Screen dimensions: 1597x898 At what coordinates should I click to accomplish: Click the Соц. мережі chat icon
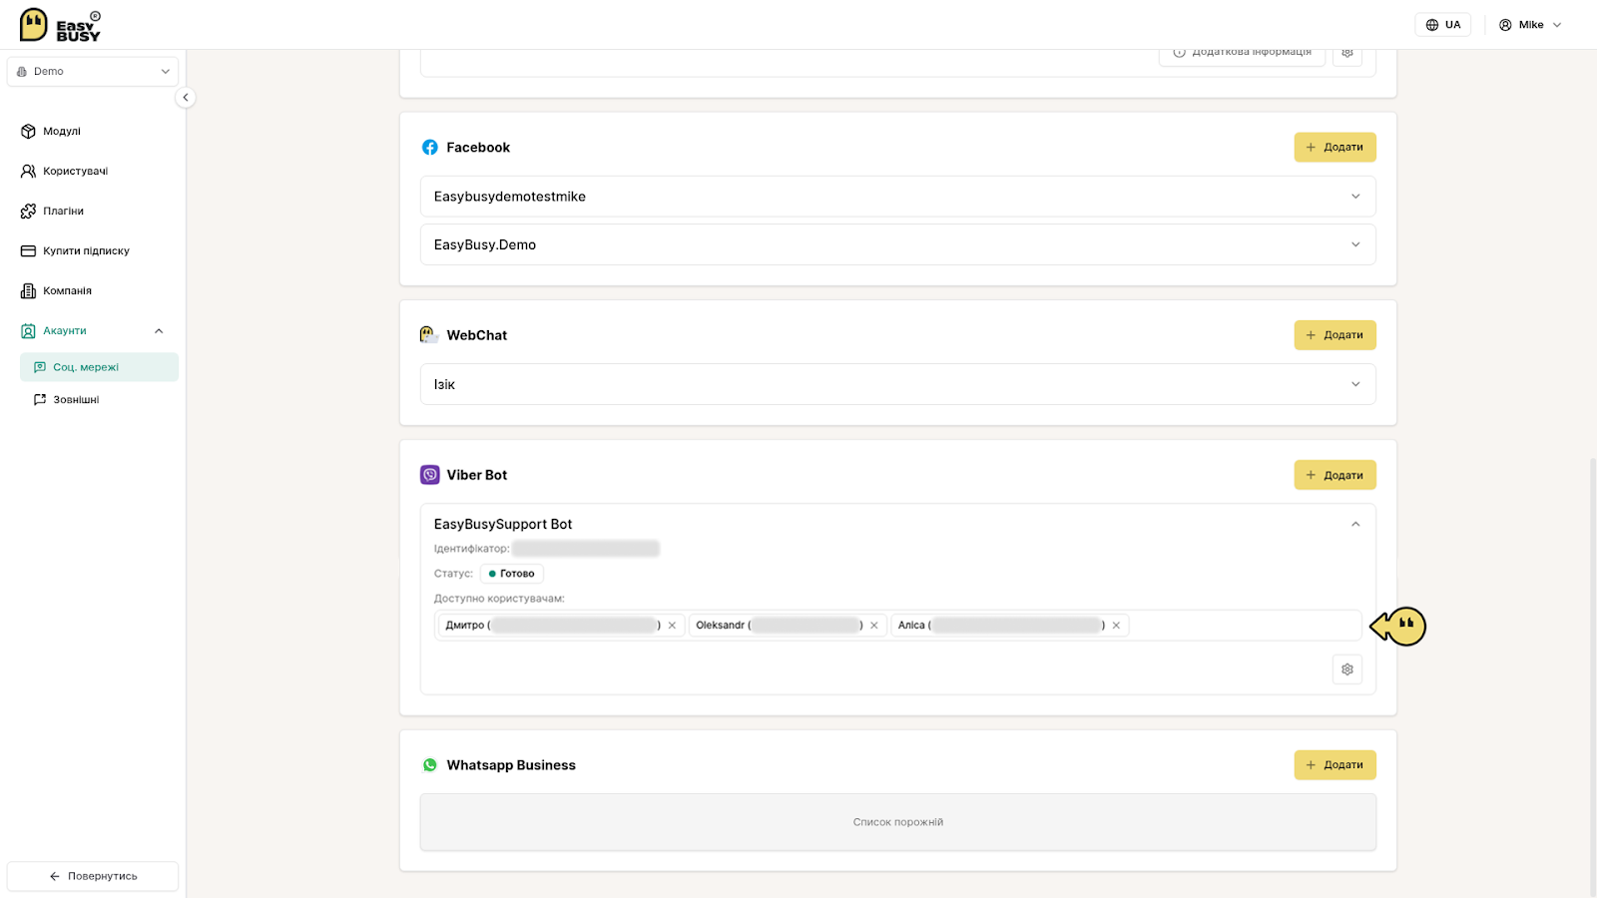(40, 367)
